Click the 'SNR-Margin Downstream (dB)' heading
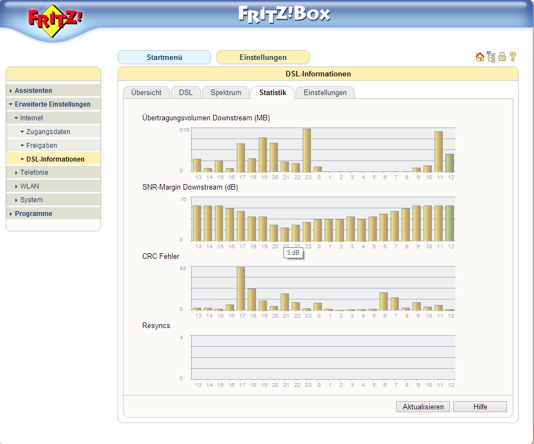Image resolution: width=534 pixels, height=444 pixels. [x=190, y=187]
